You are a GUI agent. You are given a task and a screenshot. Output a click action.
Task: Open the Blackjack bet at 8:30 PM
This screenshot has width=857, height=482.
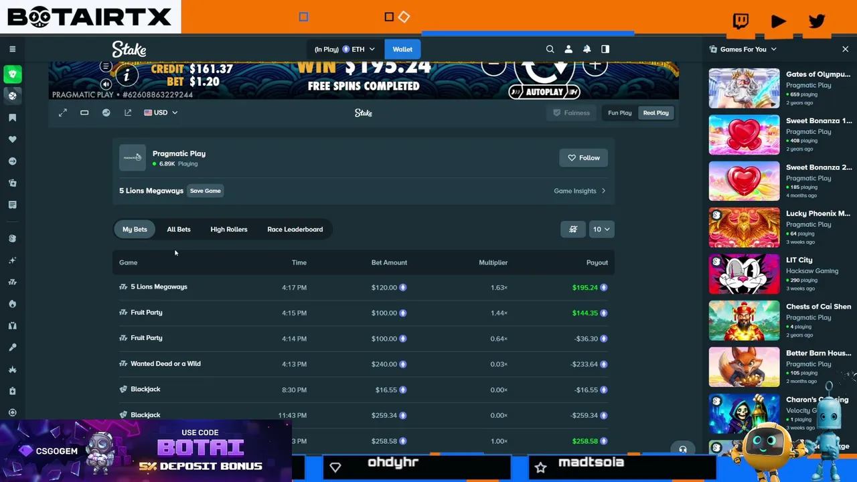coord(364,390)
